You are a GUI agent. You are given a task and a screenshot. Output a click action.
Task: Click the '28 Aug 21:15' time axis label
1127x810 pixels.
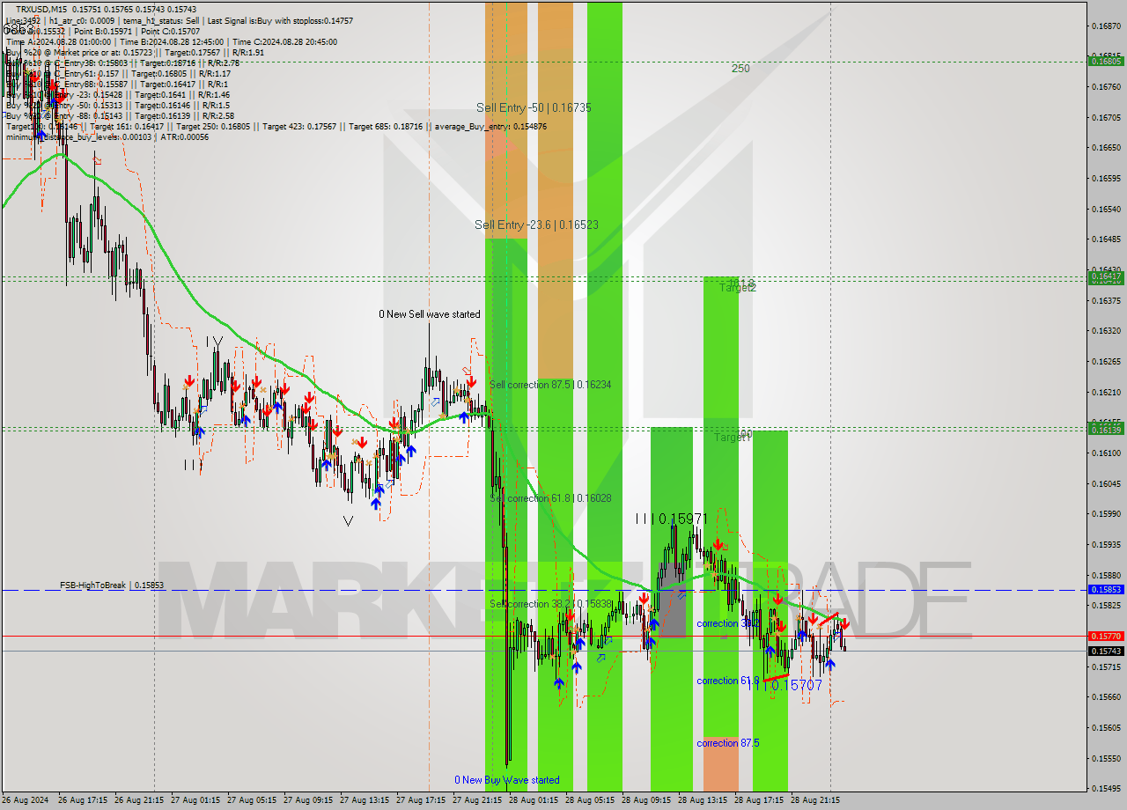[815, 800]
